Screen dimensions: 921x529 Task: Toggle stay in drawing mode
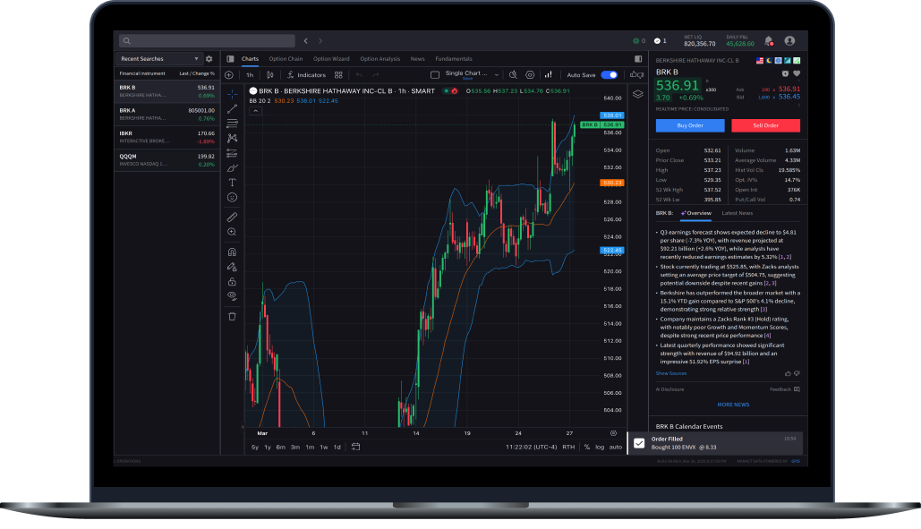coord(232,267)
